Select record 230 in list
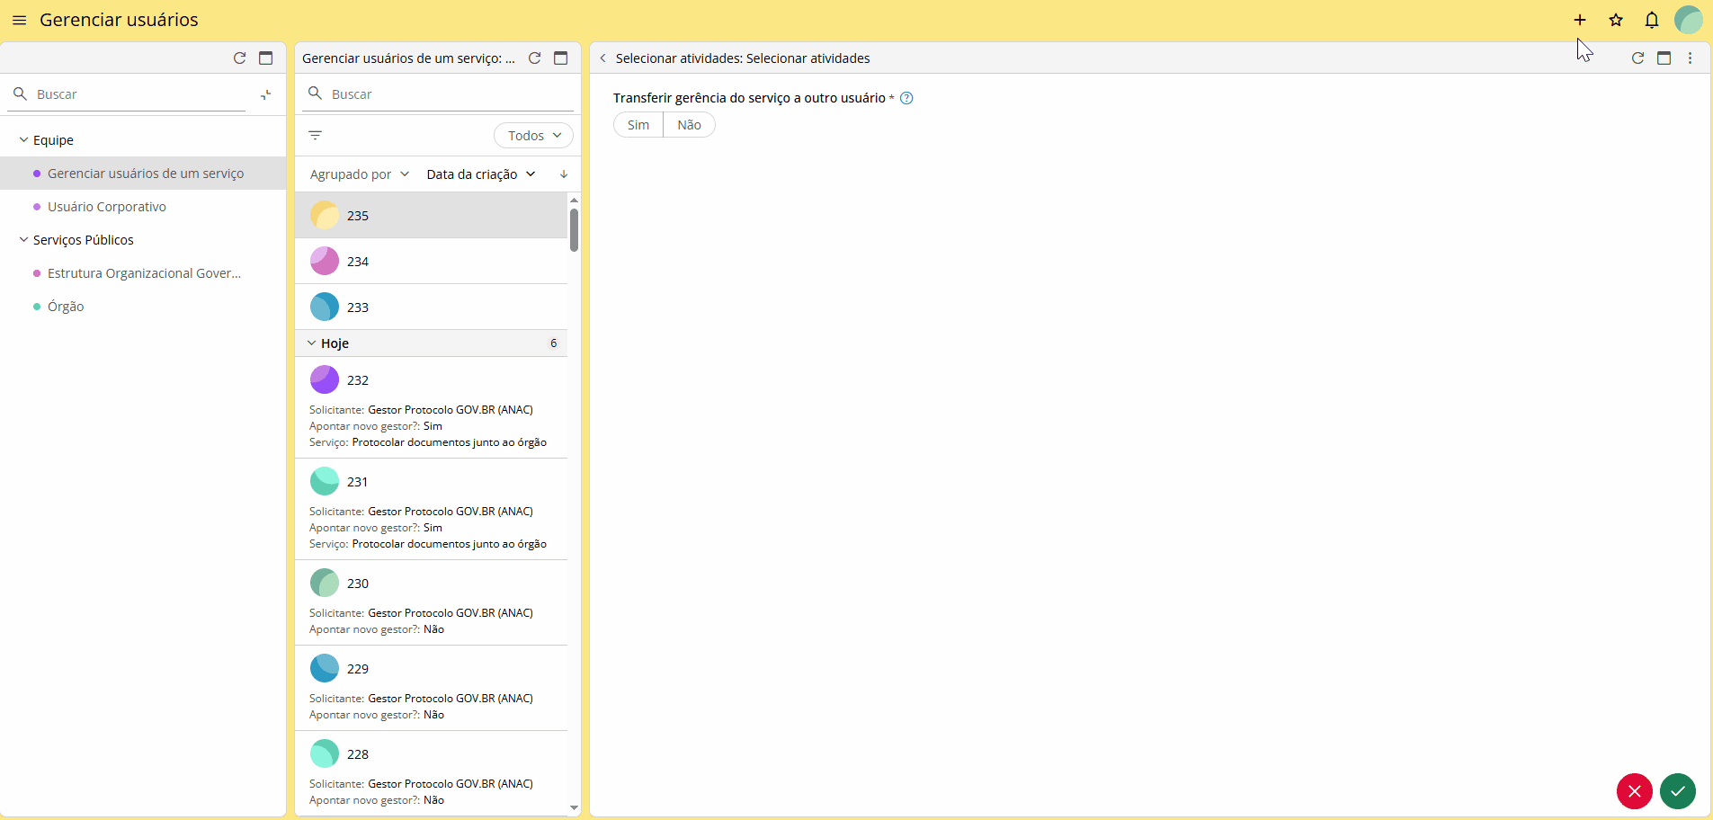Image resolution: width=1713 pixels, height=820 pixels. pyautogui.click(x=432, y=603)
